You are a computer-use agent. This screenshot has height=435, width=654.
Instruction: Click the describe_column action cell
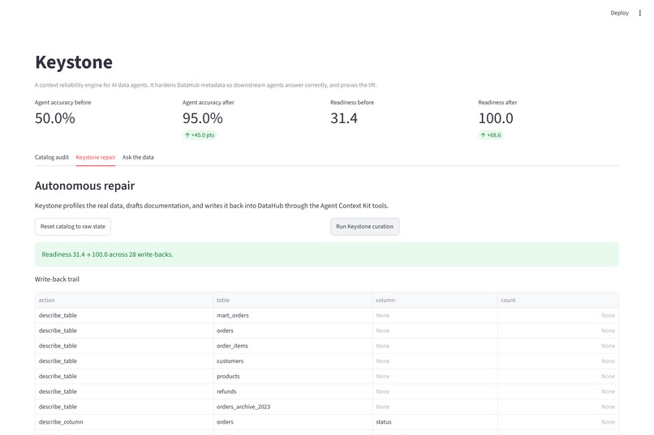(124, 422)
